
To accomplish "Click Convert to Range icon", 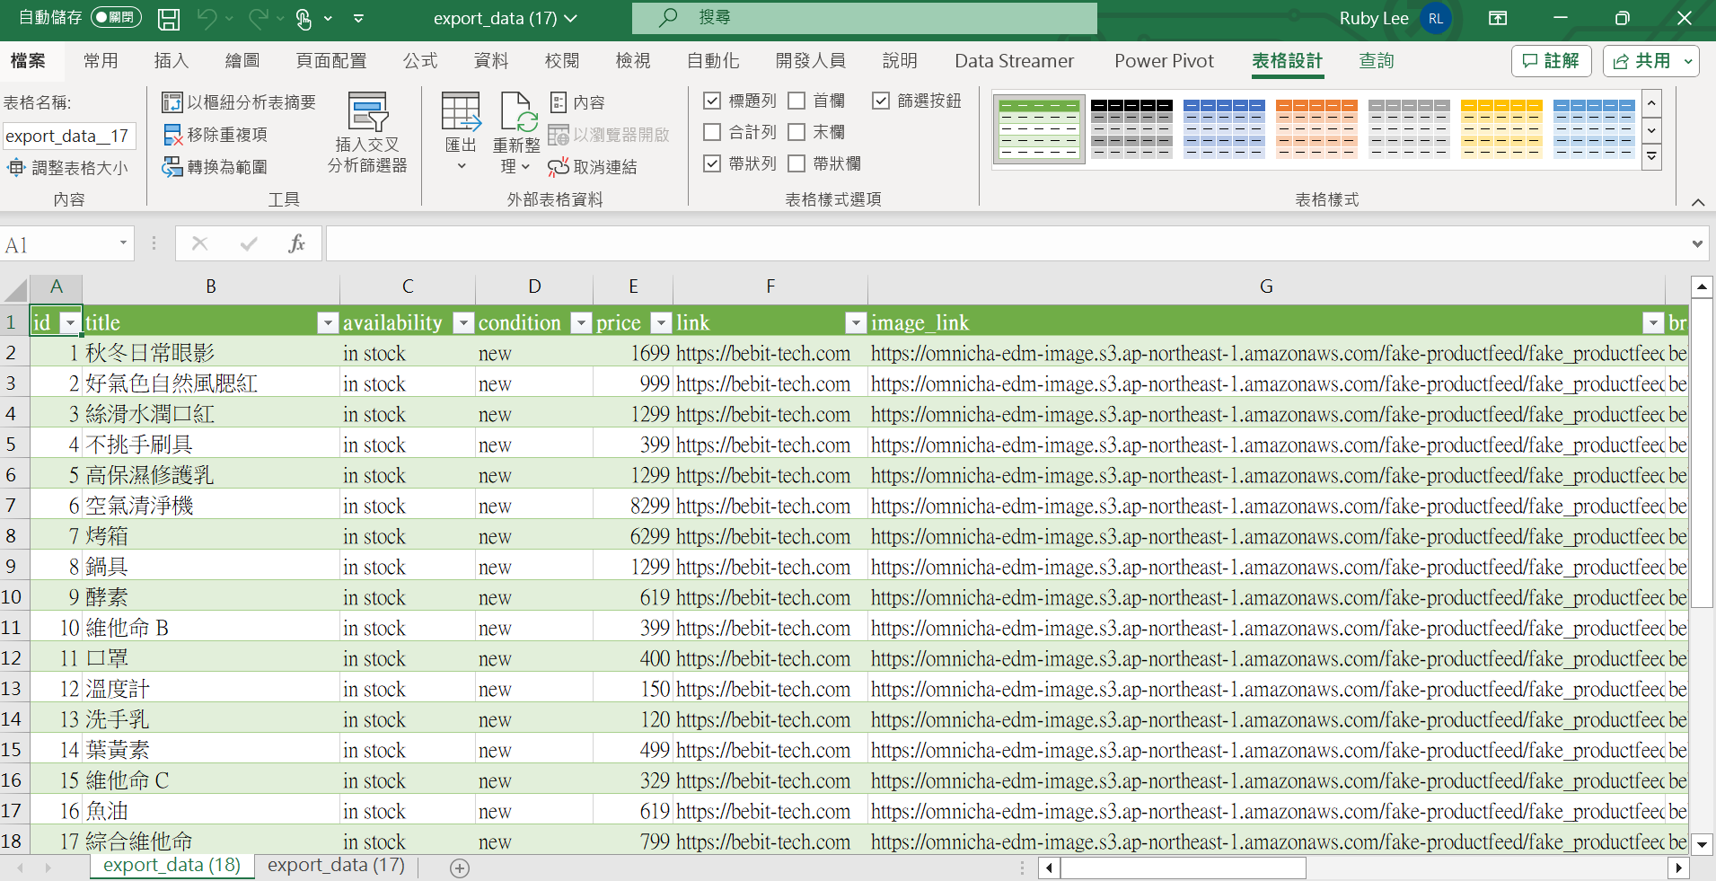I will 172,167.
